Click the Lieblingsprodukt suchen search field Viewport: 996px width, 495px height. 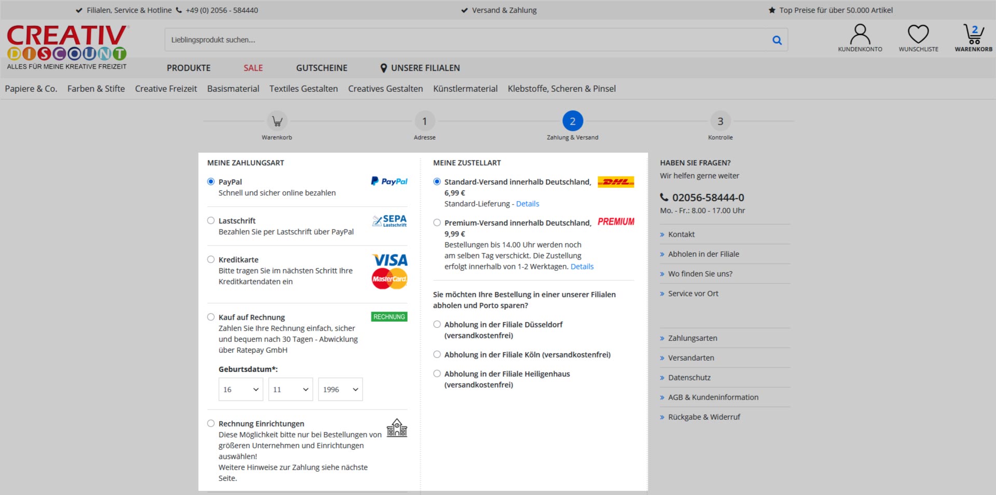[467, 40]
